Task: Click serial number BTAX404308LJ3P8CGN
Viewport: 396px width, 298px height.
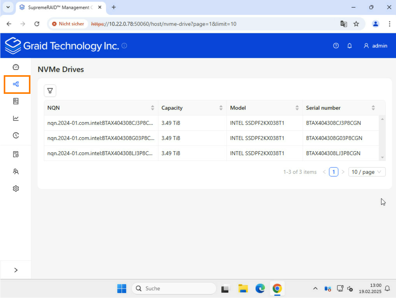Action: (x=333, y=153)
